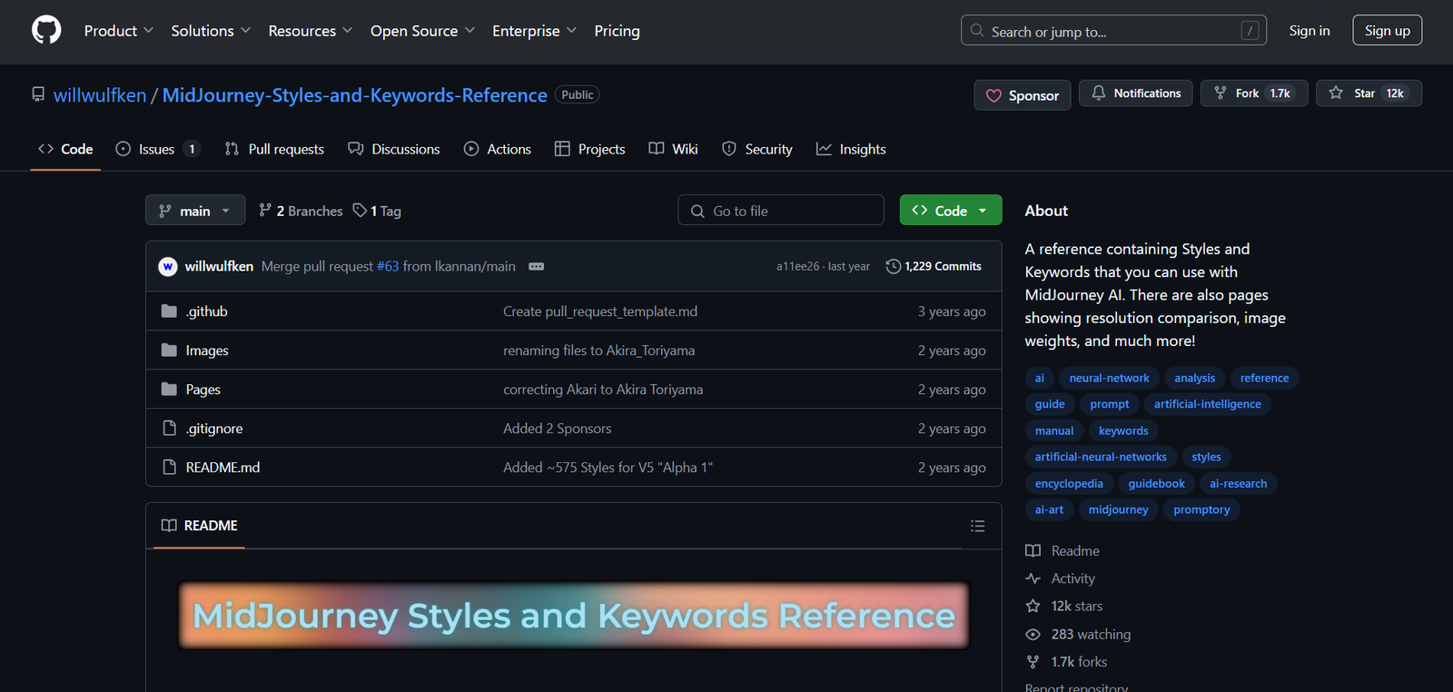
Task: Expand the Enterprise menu
Action: click(x=534, y=31)
